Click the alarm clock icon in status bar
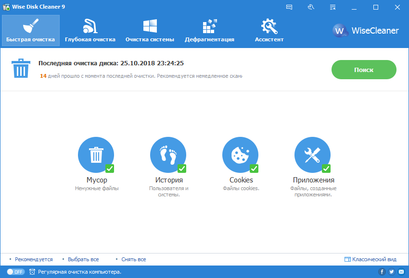Screen dimensions: 409x278 (x=32, y=272)
